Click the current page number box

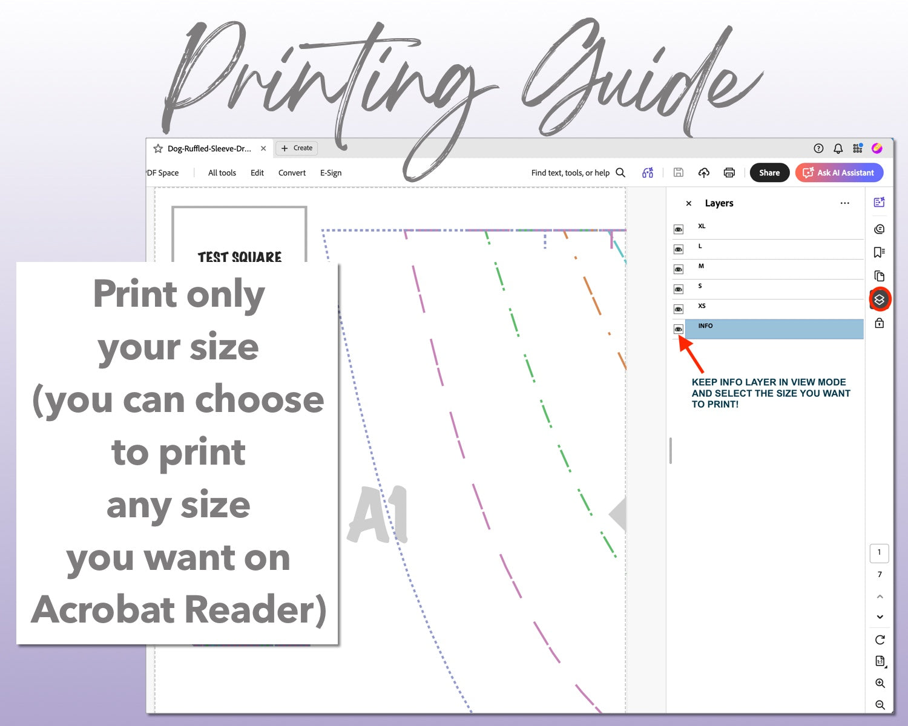click(880, 552)
